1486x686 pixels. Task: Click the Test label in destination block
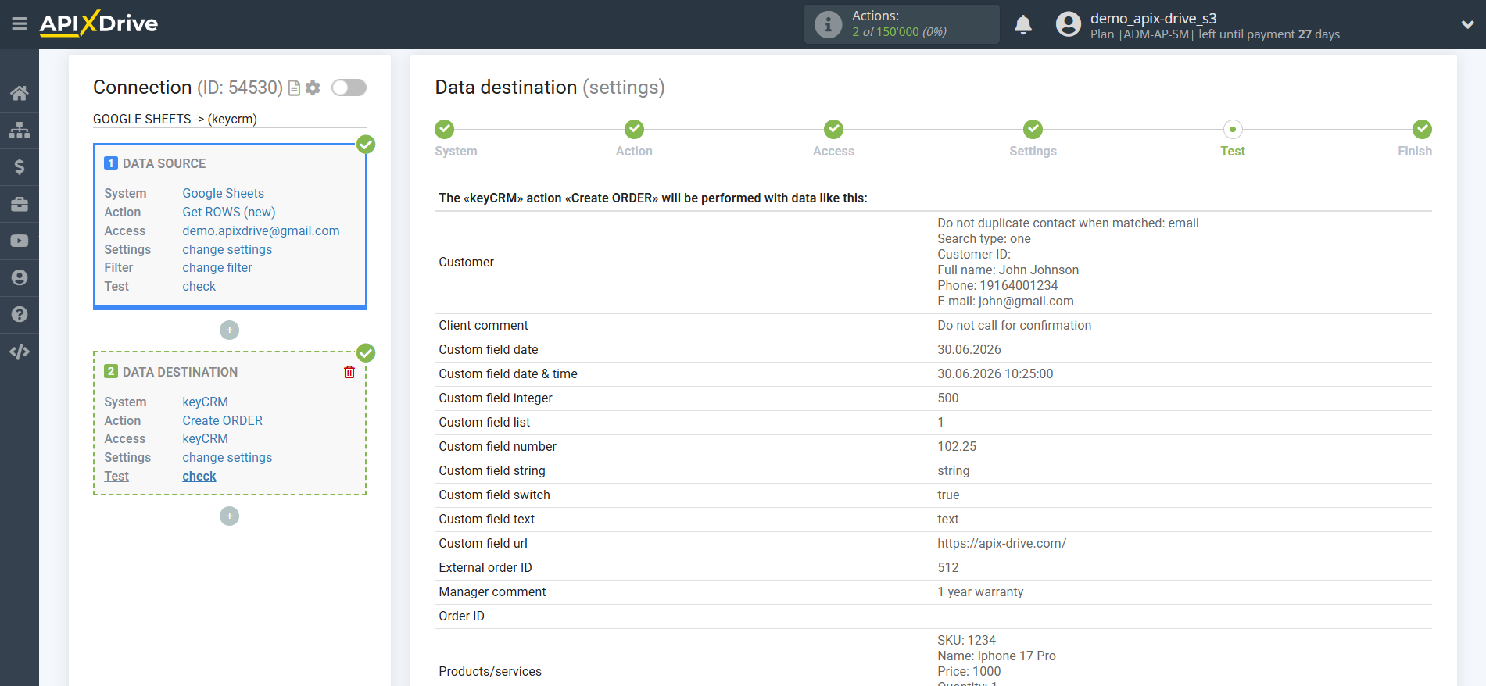pyautogui.click(x=116, y=476)
